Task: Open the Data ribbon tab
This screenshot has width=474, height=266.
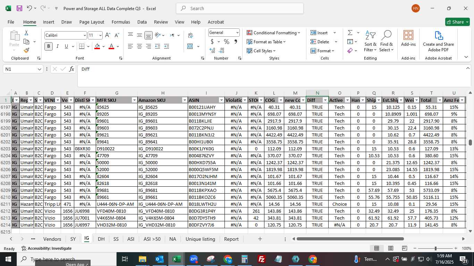Action: pos(142,22)
